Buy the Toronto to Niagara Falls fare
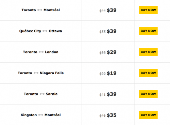170x125 pixels. coord(148,73)
